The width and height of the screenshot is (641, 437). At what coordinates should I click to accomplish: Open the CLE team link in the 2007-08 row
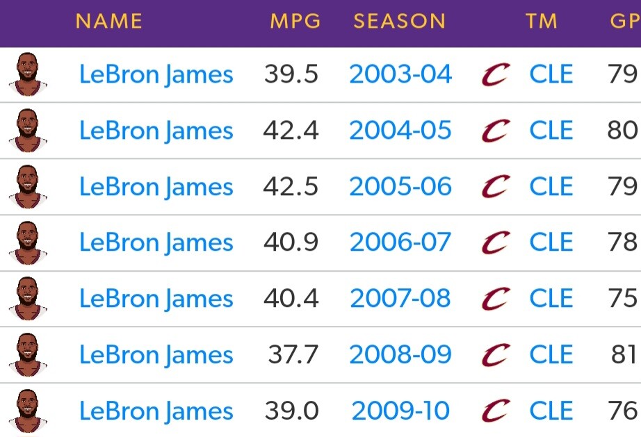551,299
